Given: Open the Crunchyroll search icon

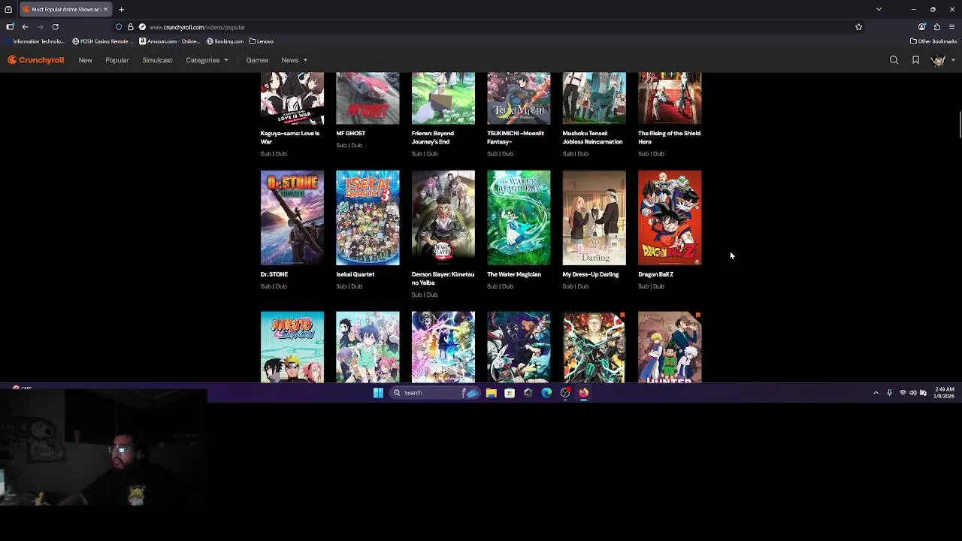Looking at the screenshot, I should [894, 60].
